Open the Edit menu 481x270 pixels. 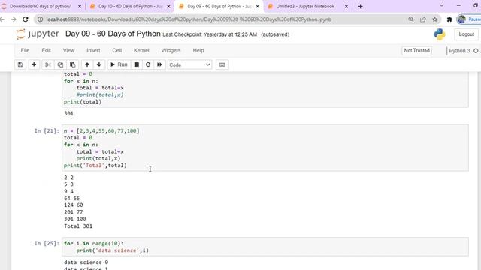coord(47,50)
